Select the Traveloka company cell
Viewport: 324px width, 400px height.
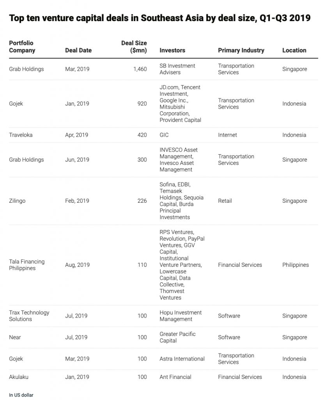point(21,135)
